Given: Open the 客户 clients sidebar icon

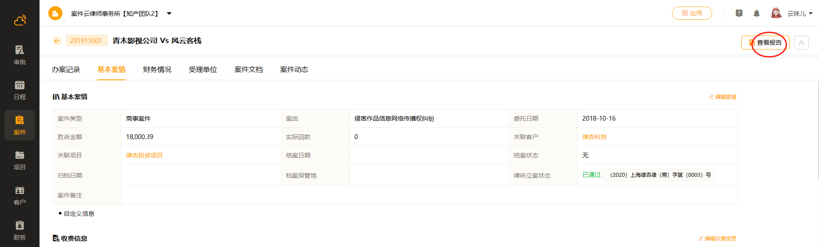Looking at the screenshot, I should [x=20, y=195].
